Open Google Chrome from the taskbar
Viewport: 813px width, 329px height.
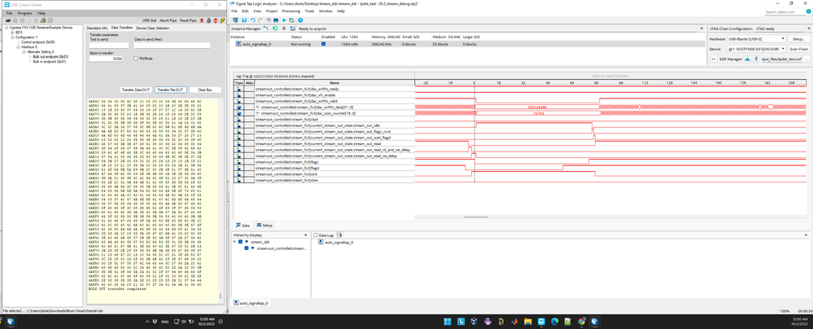pos(581,322)
